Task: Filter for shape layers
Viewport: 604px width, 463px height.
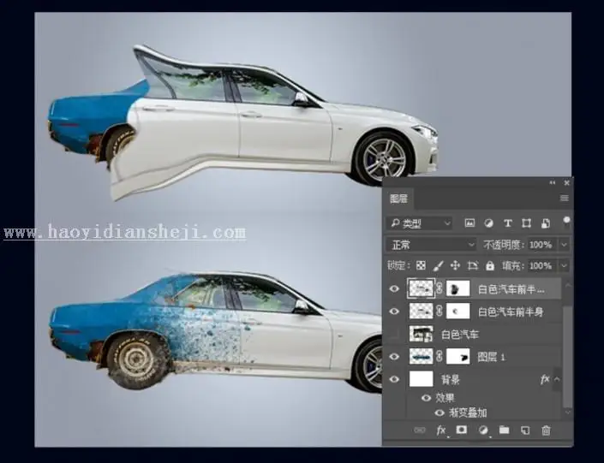Action: coord(526,223)
